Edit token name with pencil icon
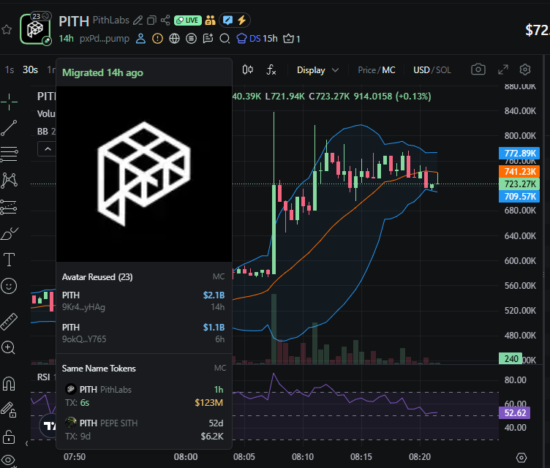 [137, 20]
